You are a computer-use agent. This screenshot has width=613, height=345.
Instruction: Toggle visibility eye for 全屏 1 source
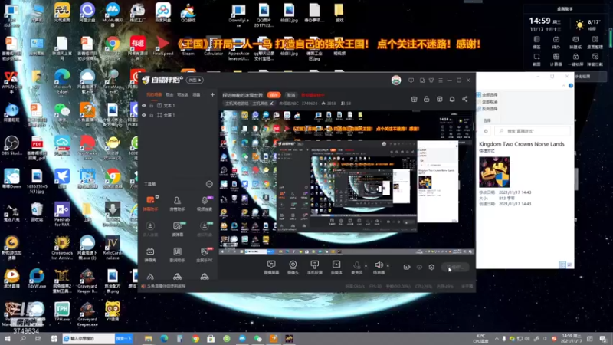pyautogui.click(x=144, y=115)
